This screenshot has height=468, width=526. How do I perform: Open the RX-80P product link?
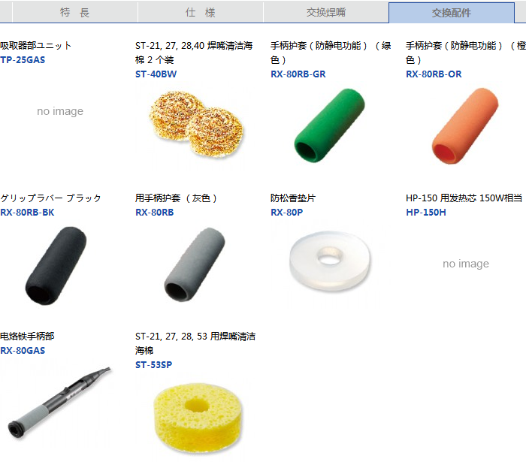[x=286, y=213]
